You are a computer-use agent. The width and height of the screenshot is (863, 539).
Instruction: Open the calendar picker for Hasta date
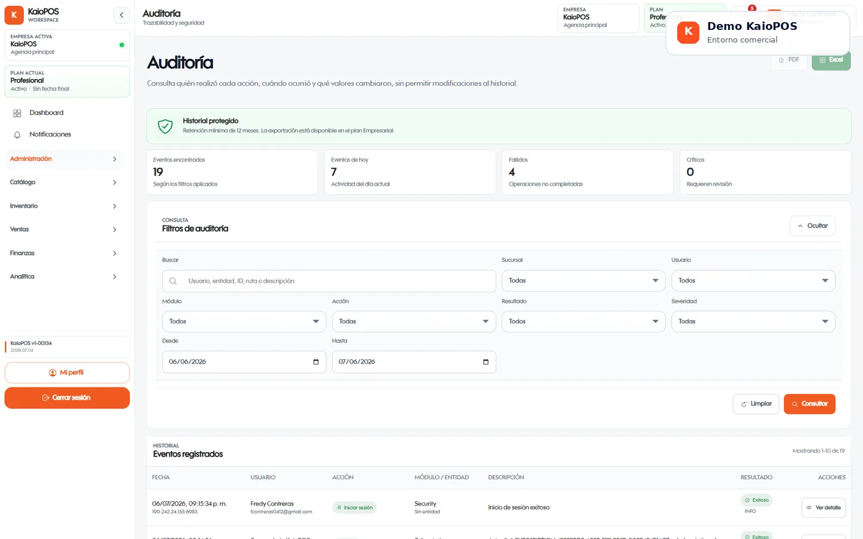click(x=485, y=362)
